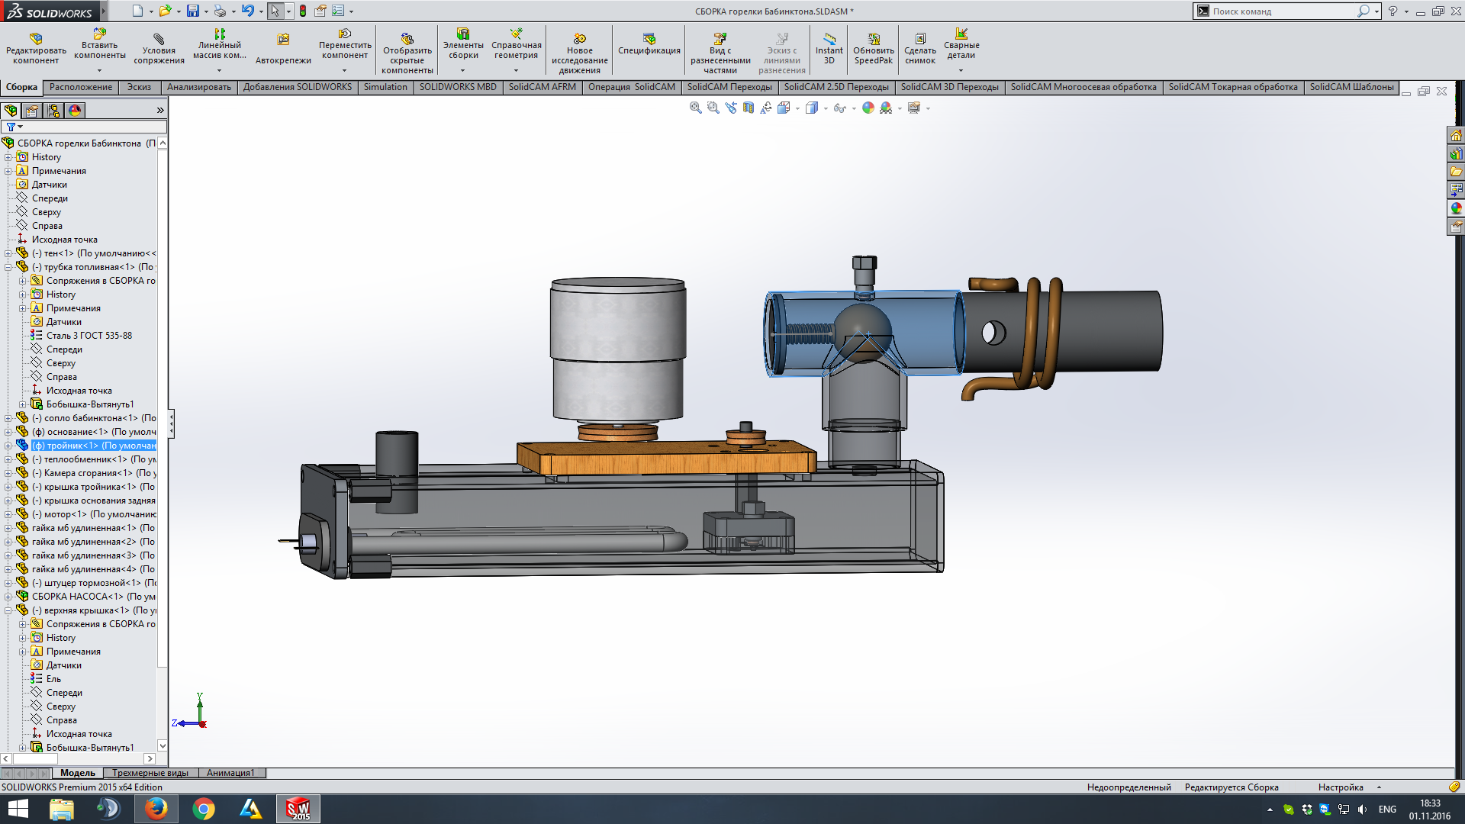
Task: Activate the Section View icon
Action: tap(749, 108)
